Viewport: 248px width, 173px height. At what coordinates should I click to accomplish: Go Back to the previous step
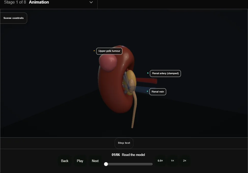tap(65, 161)
